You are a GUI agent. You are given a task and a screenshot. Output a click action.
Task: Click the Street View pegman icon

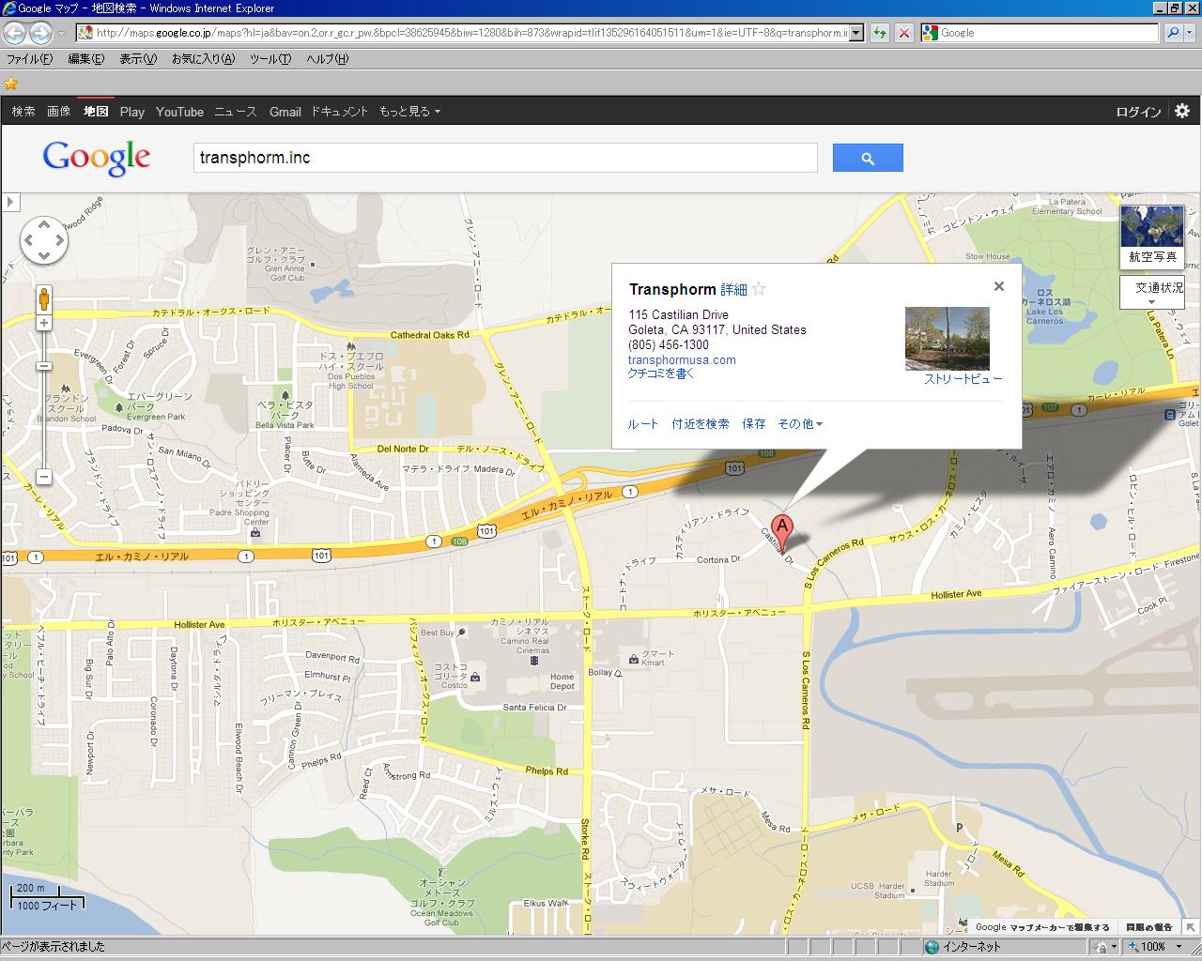(44, 299)
